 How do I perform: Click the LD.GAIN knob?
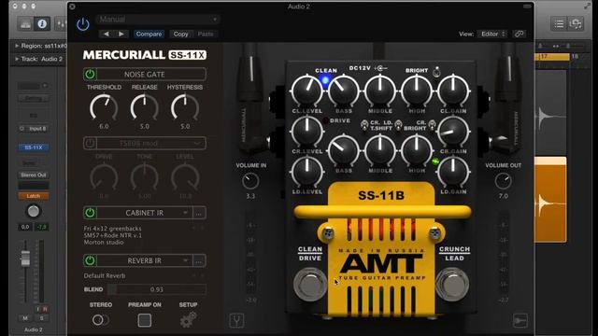click(x=453, y=172)
